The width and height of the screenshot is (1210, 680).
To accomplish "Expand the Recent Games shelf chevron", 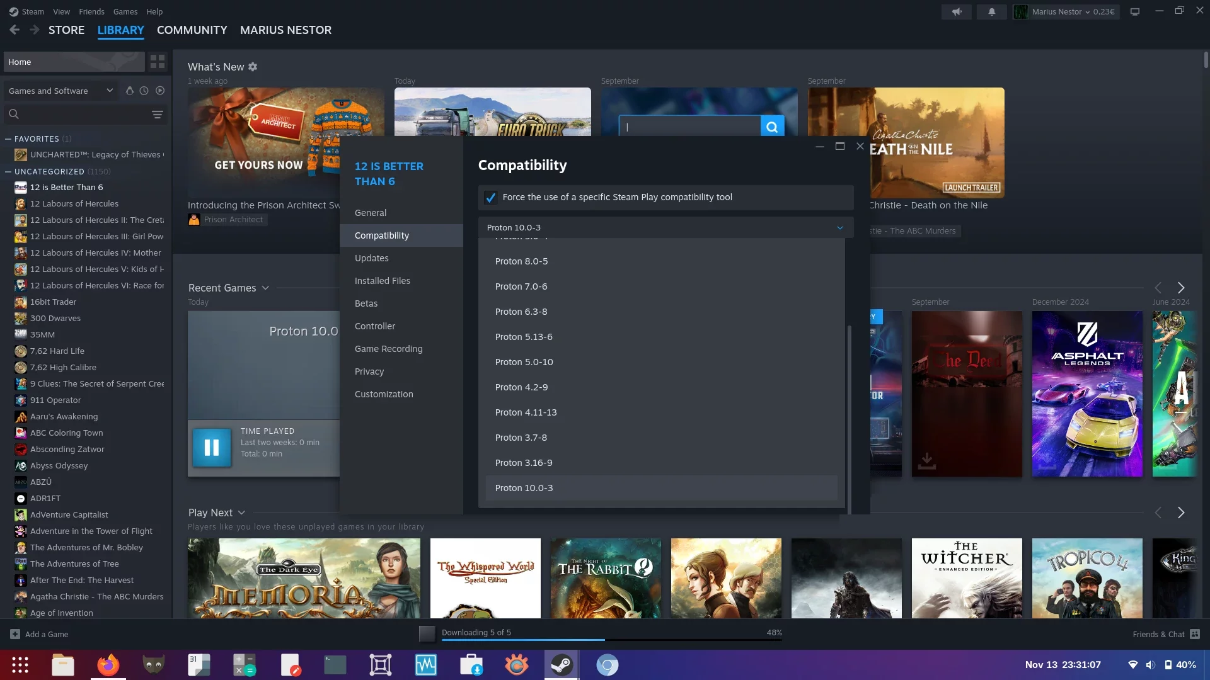I will (x=265, y=288).
